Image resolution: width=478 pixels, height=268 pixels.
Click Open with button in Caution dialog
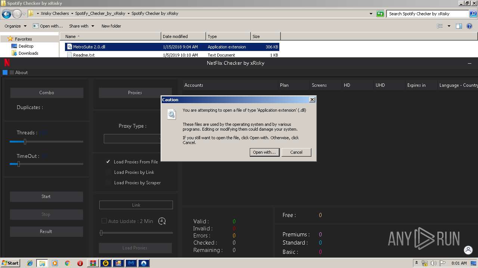tap(264, 152)
